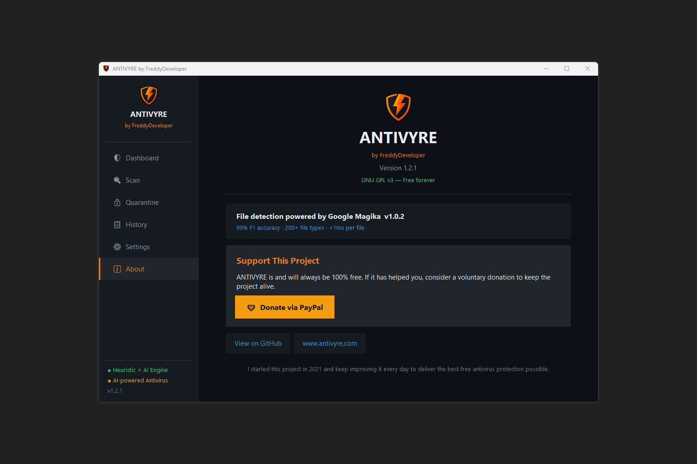
Task: Select the Dashboard shield icon
Action: 118,158
